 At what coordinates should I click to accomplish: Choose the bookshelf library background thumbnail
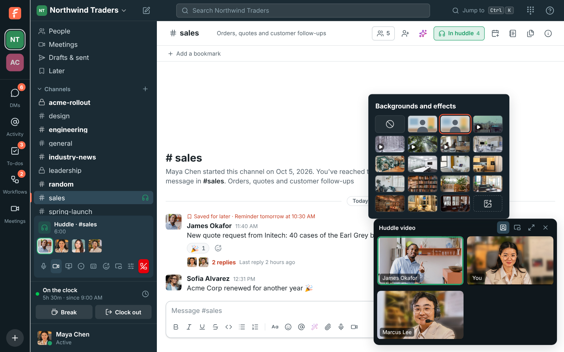(422, 184)
